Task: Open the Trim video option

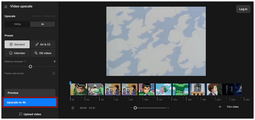Action: pos(233,107)
